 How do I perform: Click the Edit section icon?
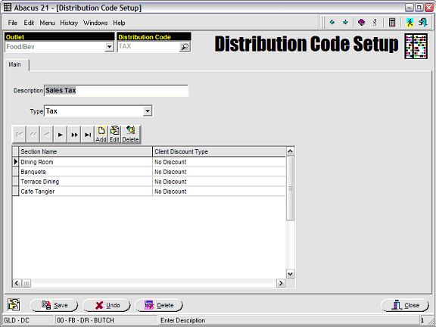114,134
